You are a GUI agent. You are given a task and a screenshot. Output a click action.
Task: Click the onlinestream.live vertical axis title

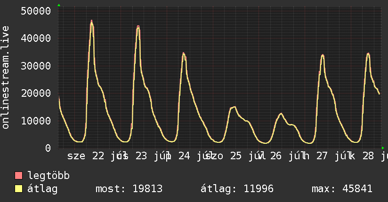tap(6, 78)
